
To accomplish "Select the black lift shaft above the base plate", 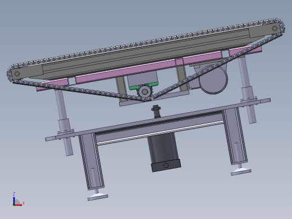I will click(156, 112).
